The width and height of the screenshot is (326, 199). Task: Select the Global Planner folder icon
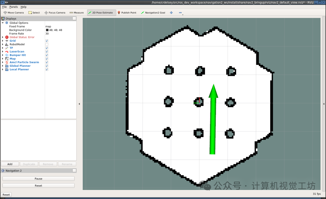(x=7, y=66)
